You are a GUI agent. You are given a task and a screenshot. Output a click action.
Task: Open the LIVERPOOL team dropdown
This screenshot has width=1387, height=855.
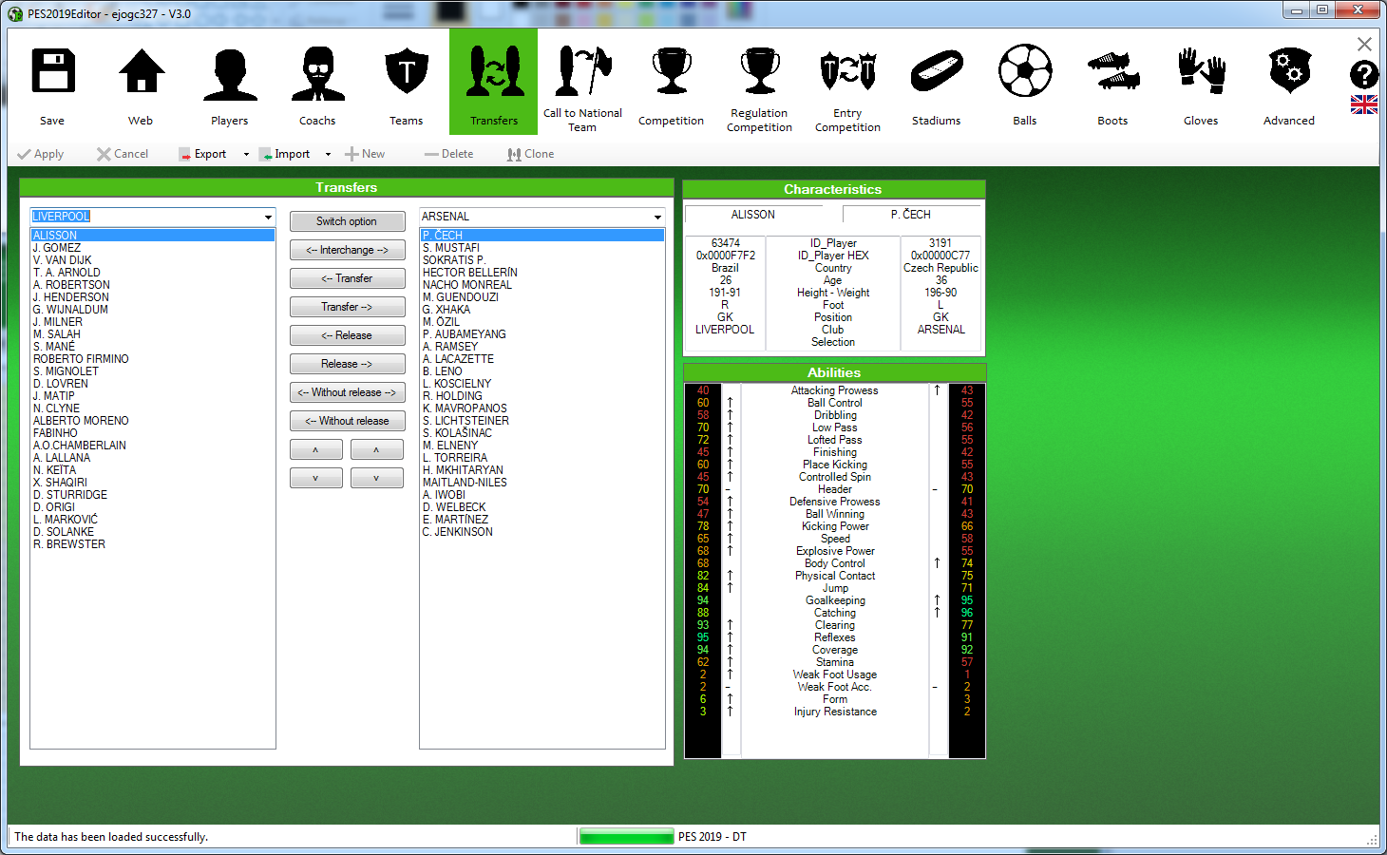tap(268, 218)
